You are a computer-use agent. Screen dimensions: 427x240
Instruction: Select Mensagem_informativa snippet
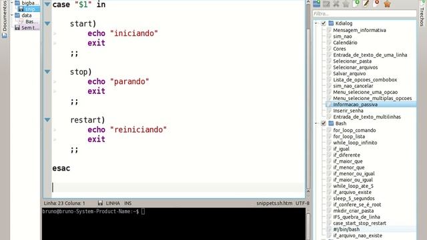coord(359,30)
